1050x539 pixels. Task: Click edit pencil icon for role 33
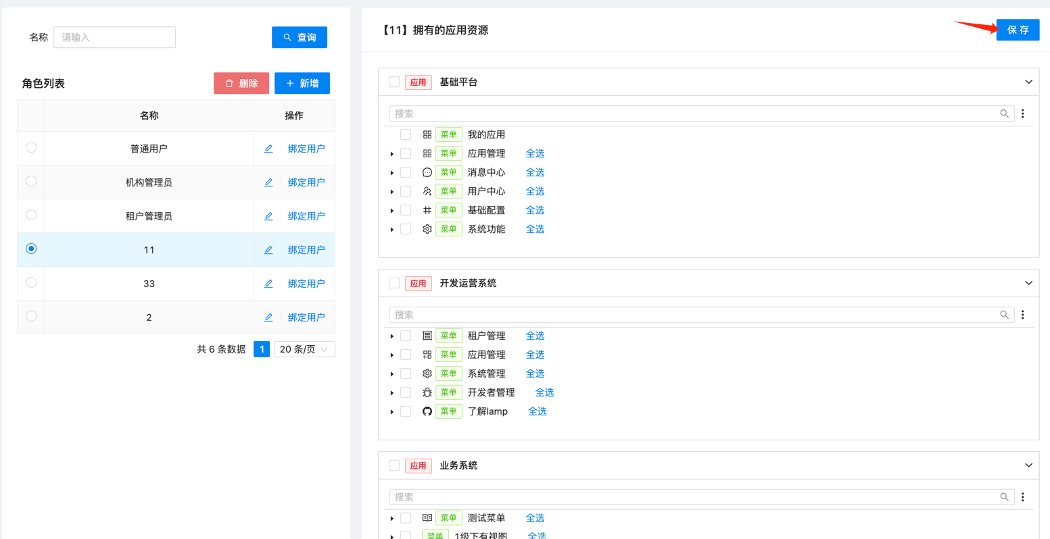[268, 284]
